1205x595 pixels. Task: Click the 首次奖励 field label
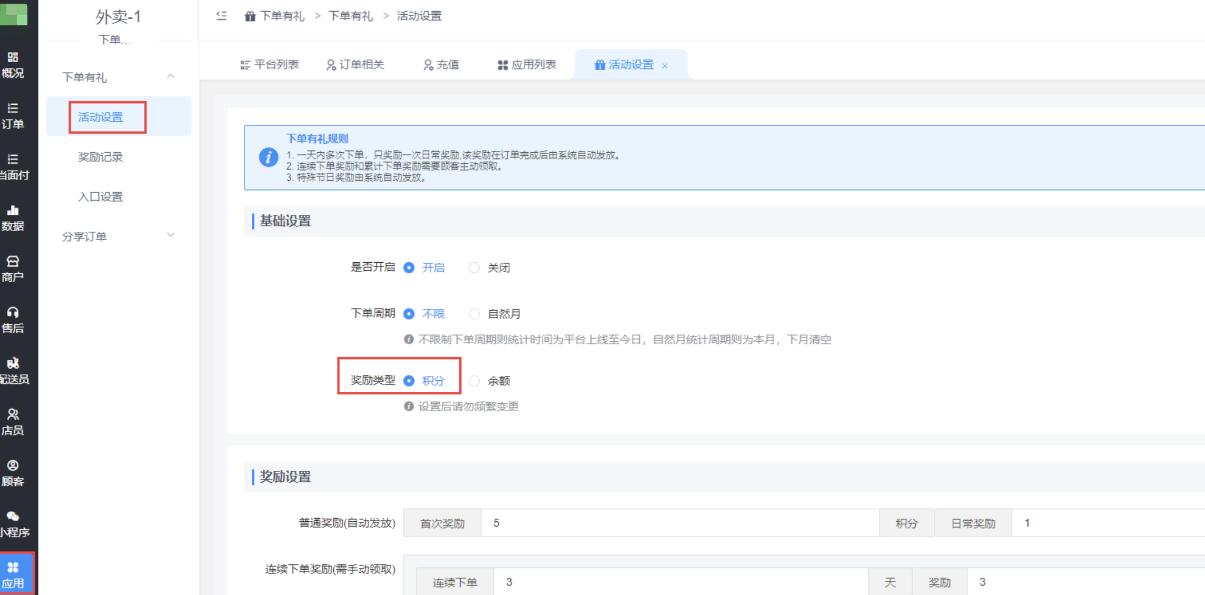pos(442,523)
